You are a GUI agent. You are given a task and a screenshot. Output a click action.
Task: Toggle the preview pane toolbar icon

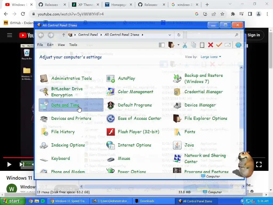(162, 45)
